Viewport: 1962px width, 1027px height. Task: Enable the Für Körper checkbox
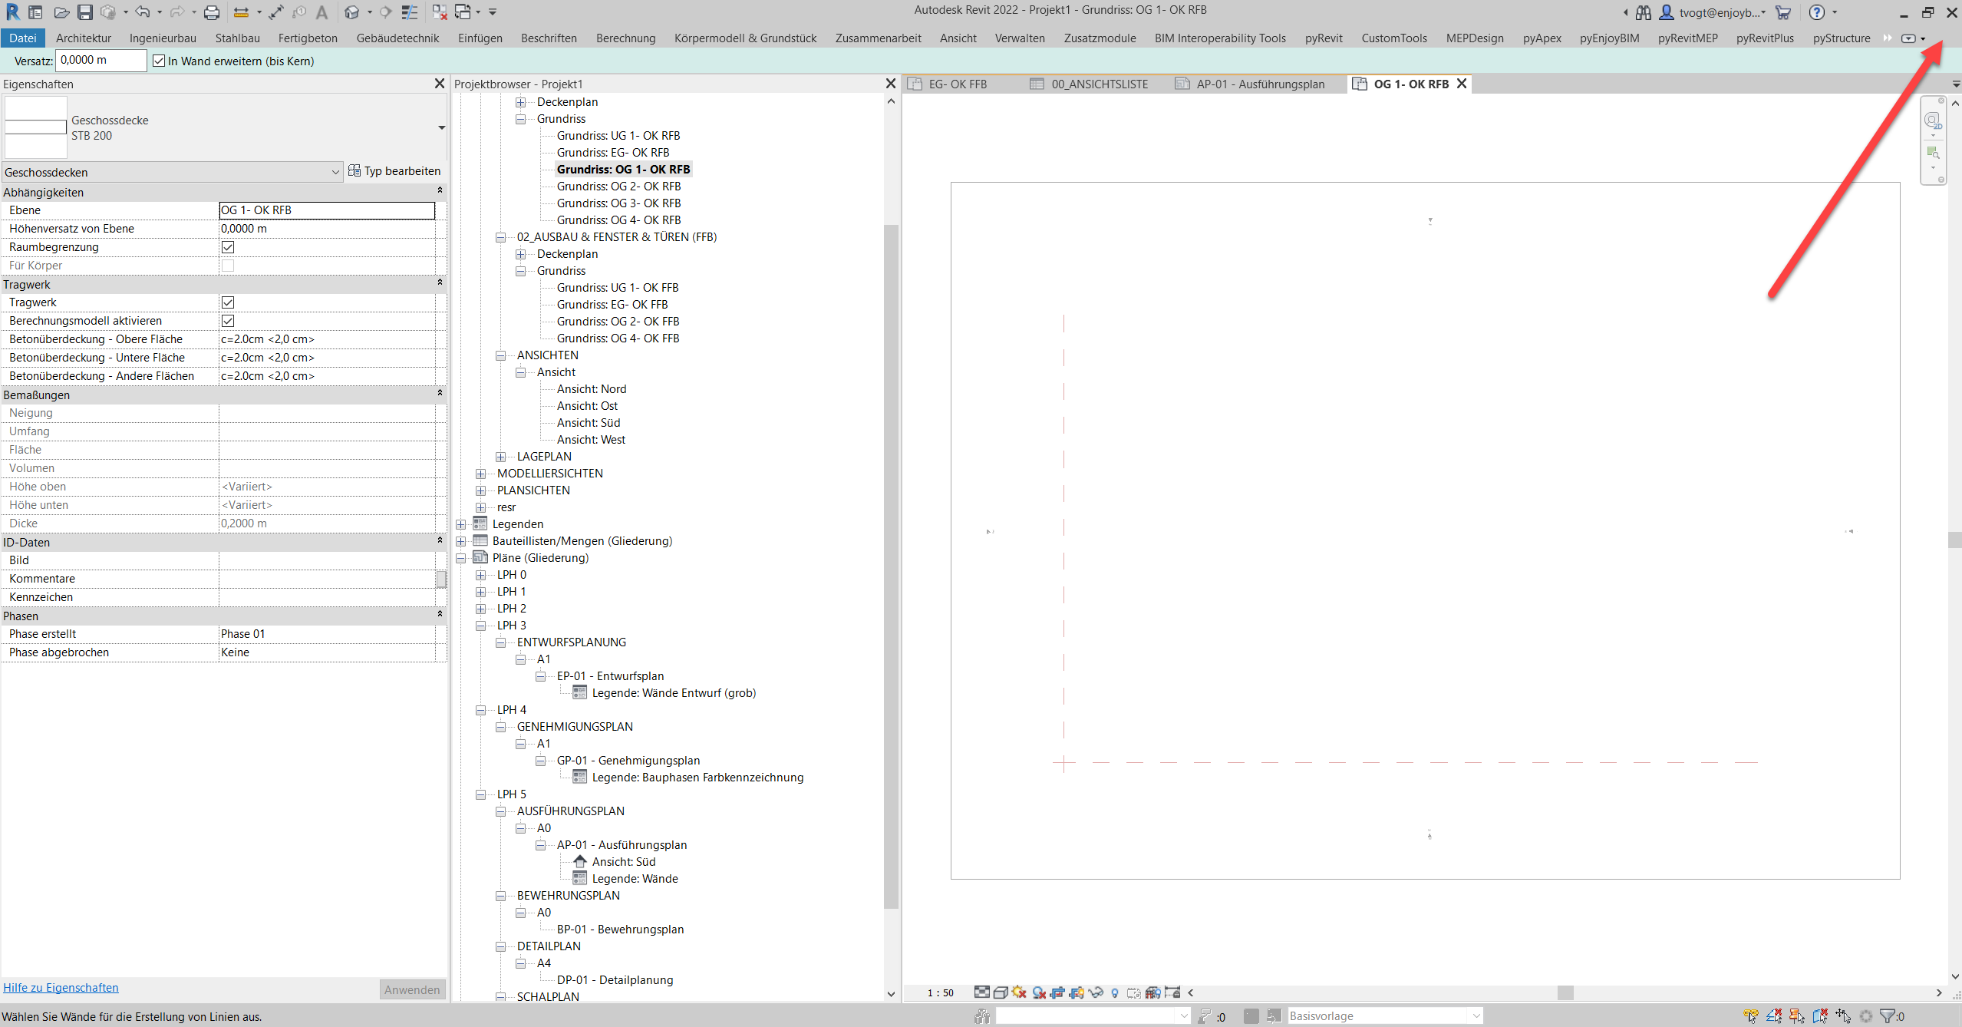[x=228, y=265]
